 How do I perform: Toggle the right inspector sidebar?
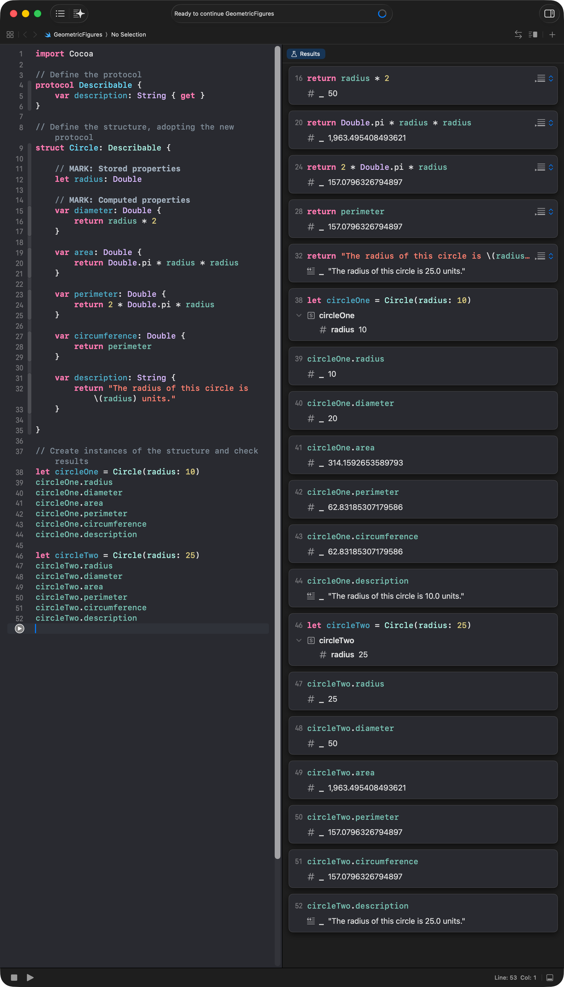(x=549, y=14)
